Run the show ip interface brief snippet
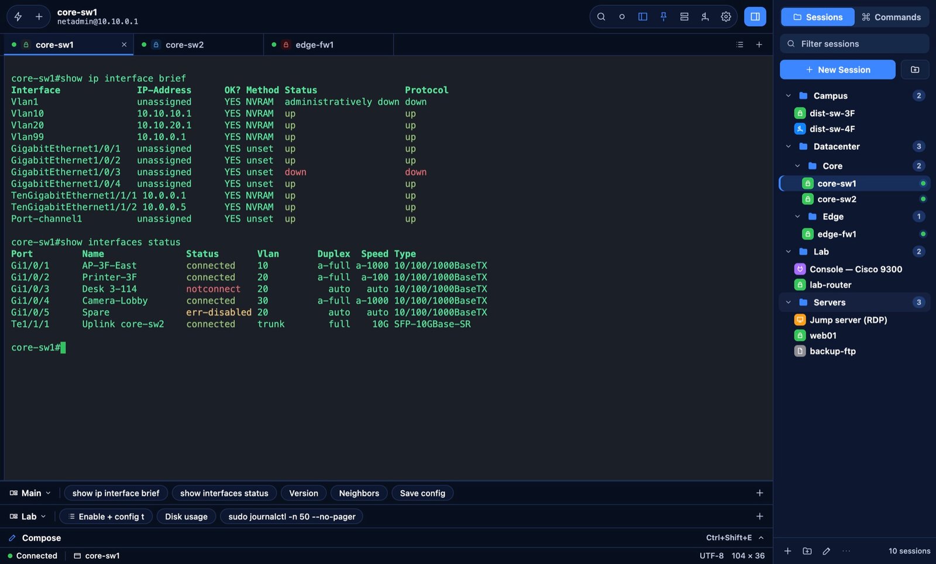936x564 pixels. 116,493
